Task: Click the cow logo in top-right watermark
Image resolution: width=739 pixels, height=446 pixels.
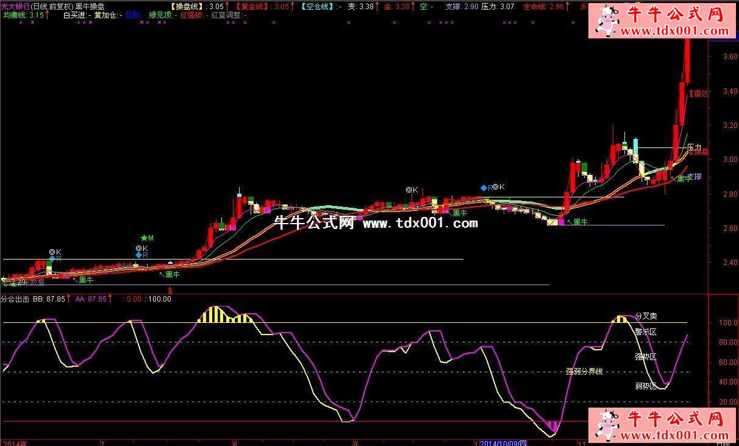Action: point(607,21)
